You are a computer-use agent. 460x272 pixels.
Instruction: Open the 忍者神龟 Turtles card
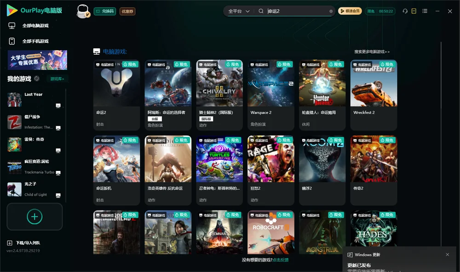(x=219, y=170)
